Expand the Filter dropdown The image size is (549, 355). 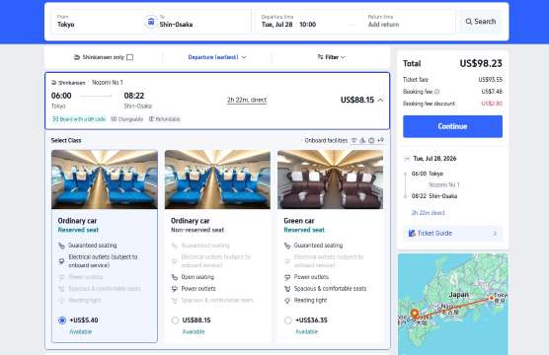pos(331,57)
